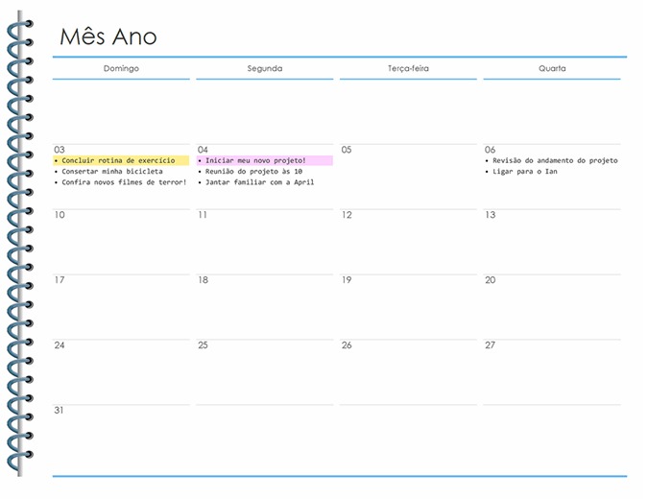Click the yellow highlighted "Concluir rotina de exercício" item
Image resolution: width=648 pixels, height=499 pixels.
(118, 160)
